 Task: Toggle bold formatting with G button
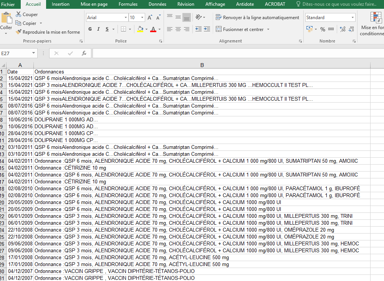coord(90,29)
